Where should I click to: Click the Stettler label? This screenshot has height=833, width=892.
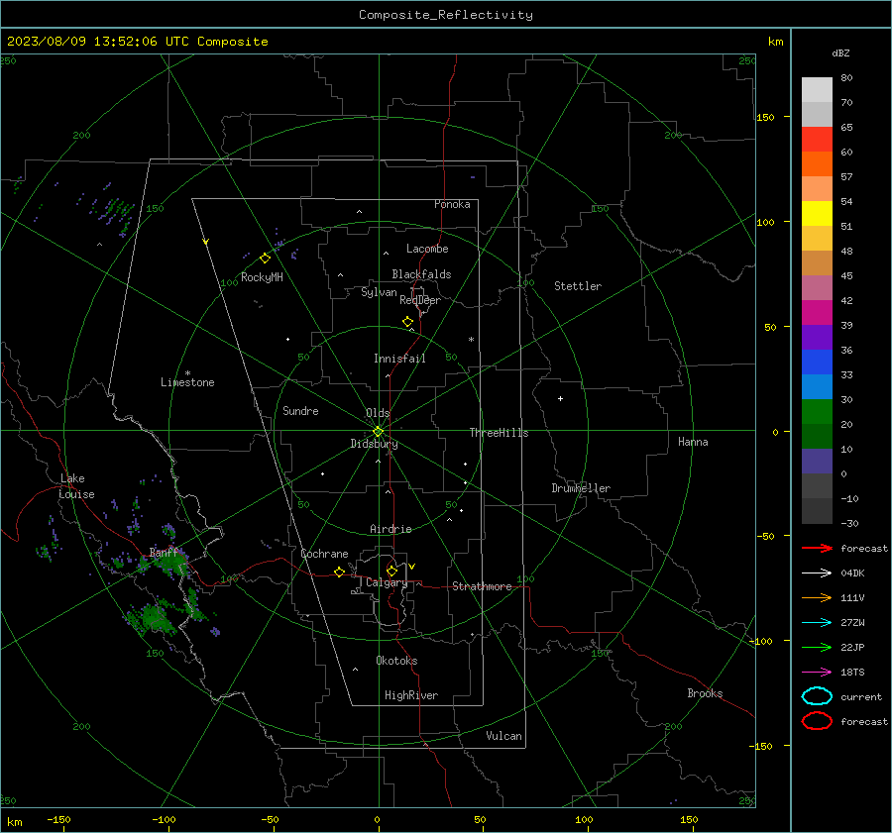pos(578,286)
